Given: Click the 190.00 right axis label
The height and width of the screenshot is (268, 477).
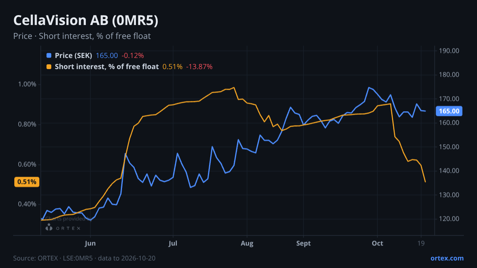Looking at the screenshot, I should [449, 51].
